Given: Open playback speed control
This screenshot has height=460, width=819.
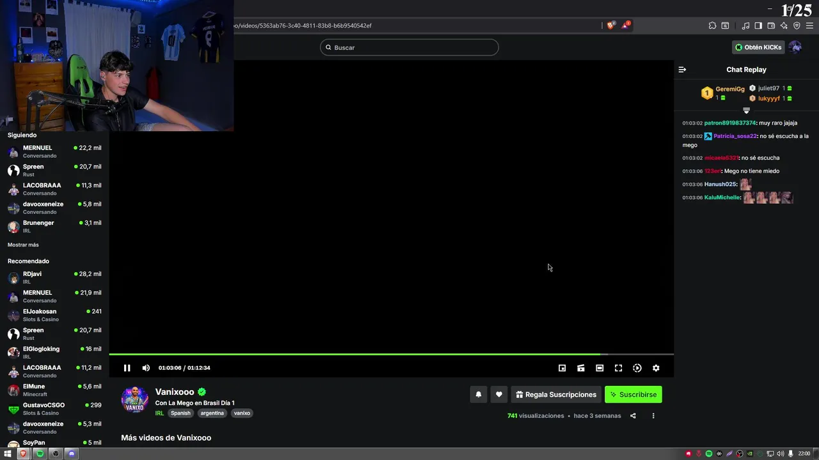Looking at the screenshot, I should point(637,368).
